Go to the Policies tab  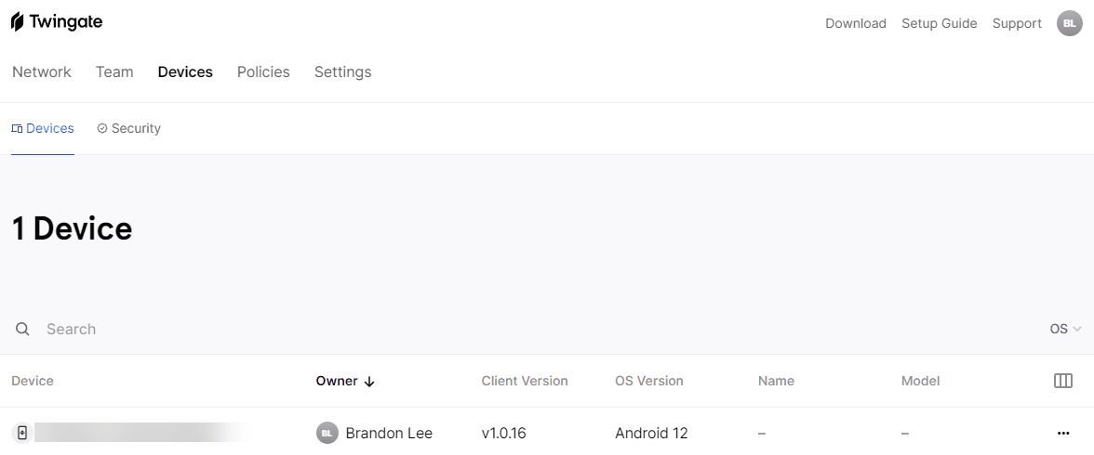tap(263, 71)
